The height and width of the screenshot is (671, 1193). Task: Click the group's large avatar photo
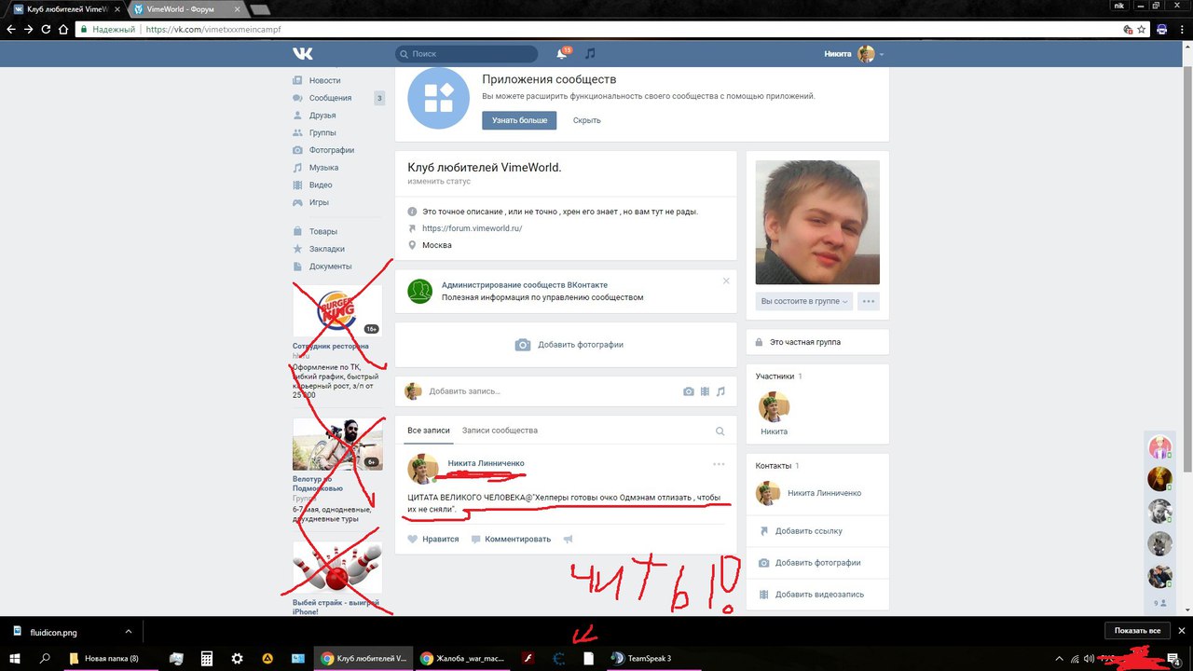[817, 222]
